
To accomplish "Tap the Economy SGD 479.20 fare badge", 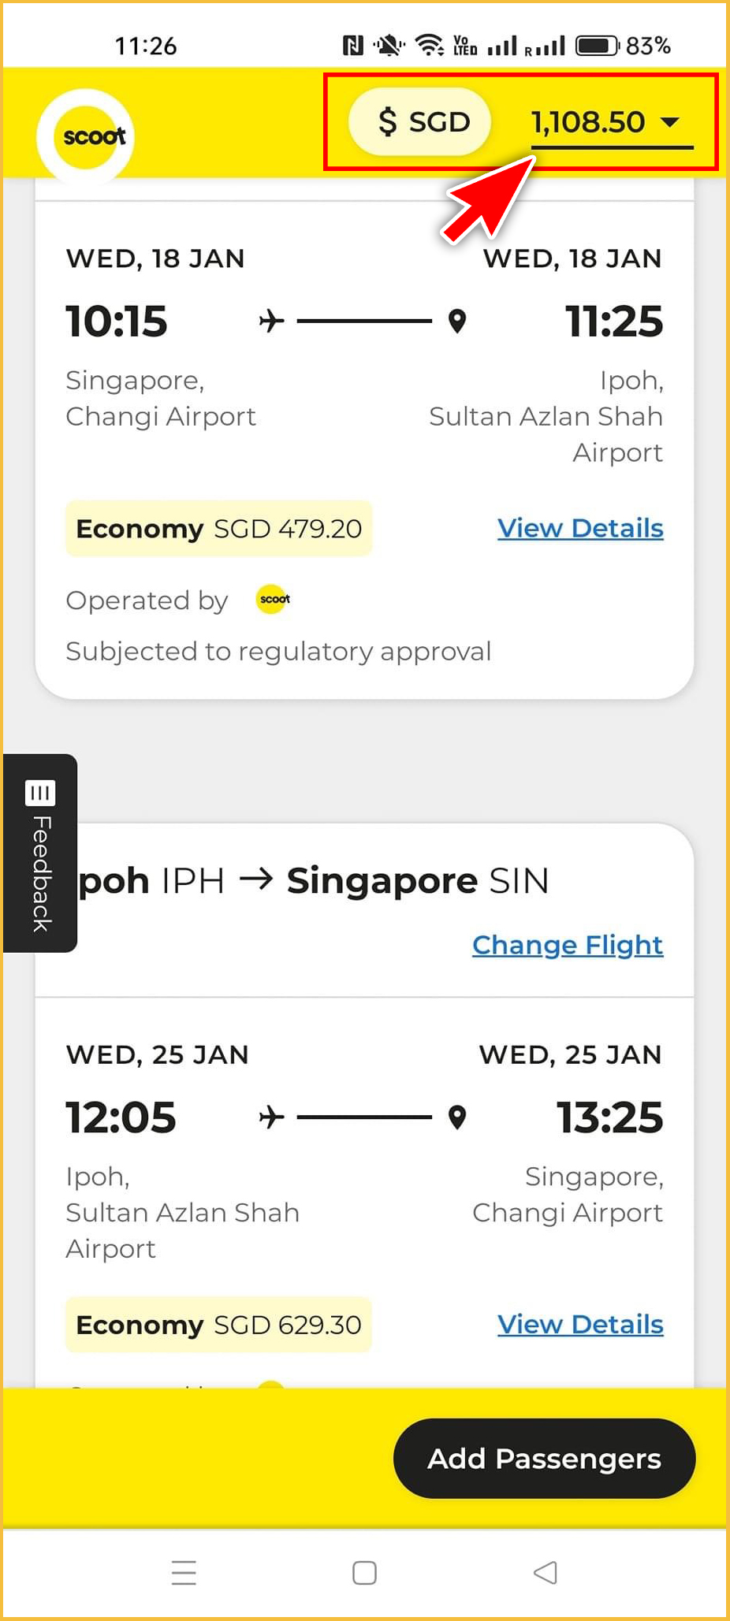I will [x=218, y=529].
